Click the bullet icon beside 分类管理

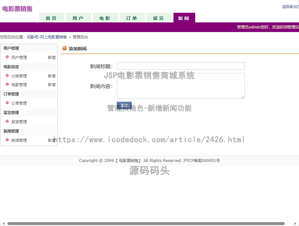(7, 76)
